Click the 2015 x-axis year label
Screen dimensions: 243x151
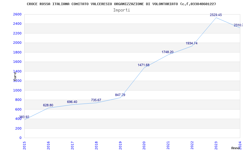24,146
